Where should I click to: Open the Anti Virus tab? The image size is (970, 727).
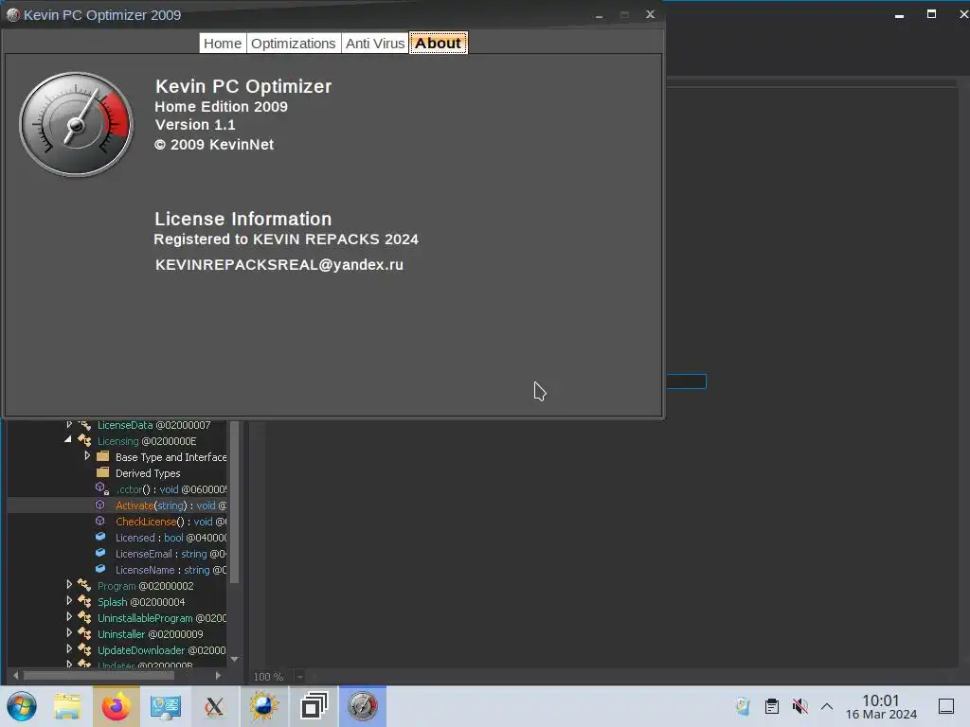[375, 44]
